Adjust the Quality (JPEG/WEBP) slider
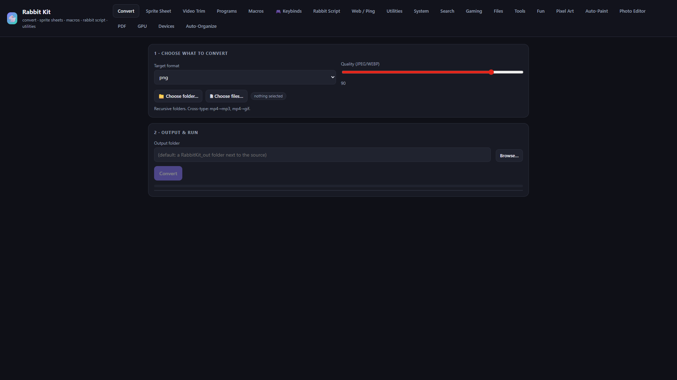Screen dimensions: 677x380 tap(432, 72)
